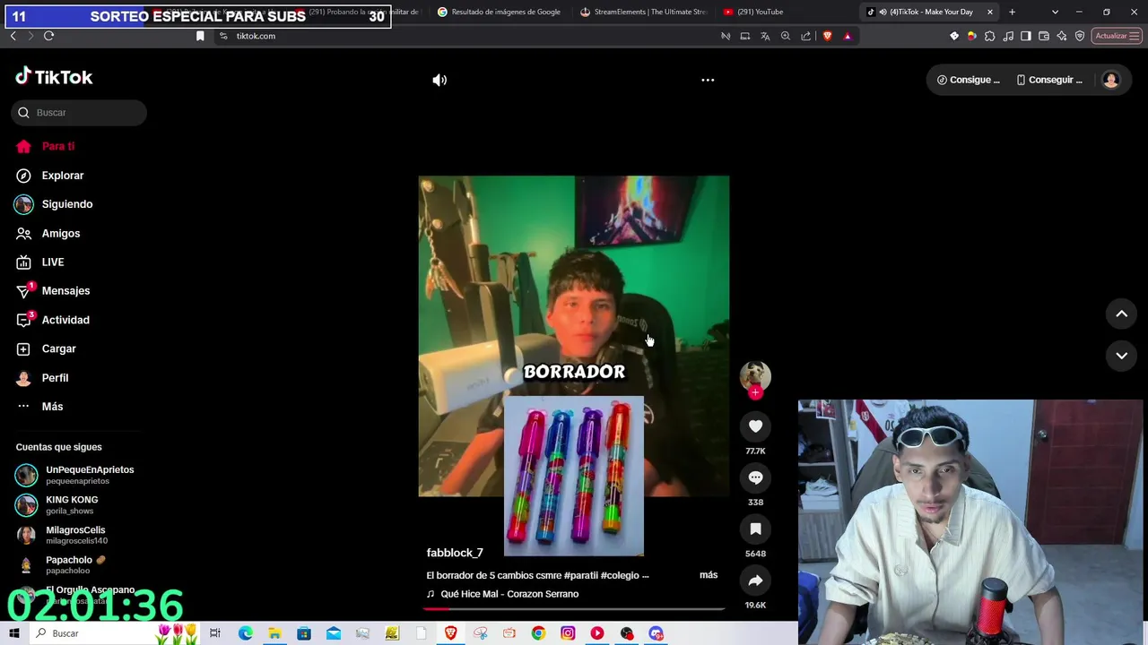Open Google Chrome from the taskbar
This screenshot has width=1148, height=645.
click(538, 633)
